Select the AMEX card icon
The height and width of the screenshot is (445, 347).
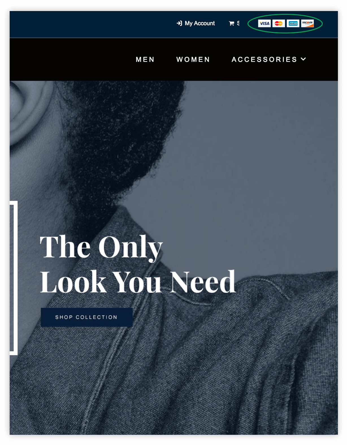(293, 23)
